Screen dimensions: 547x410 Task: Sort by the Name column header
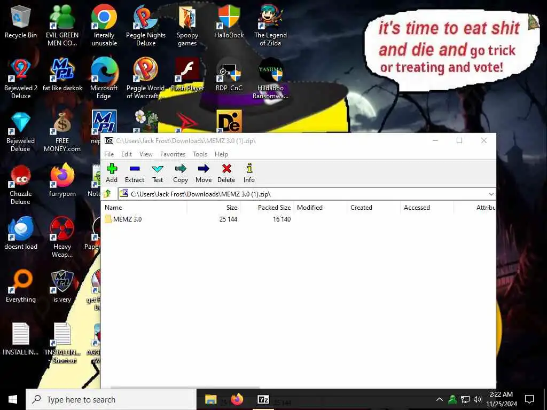pyautogui.click(x=145, y=208)
